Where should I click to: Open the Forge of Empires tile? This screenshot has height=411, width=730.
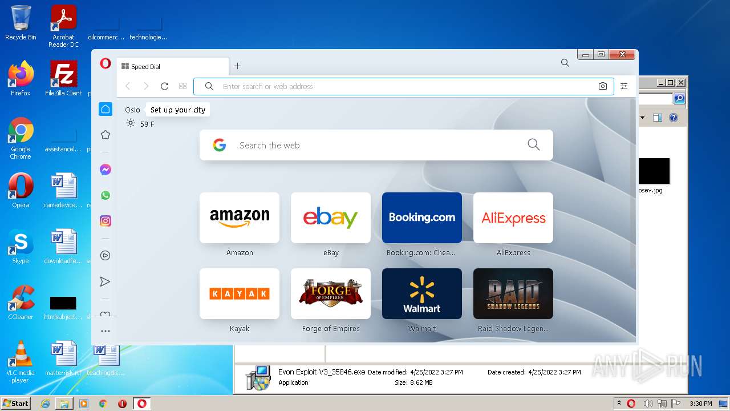click(331, 294)
